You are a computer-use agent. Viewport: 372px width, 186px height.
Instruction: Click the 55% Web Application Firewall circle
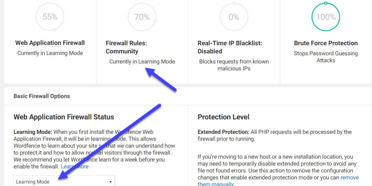[x=50, y=17]
